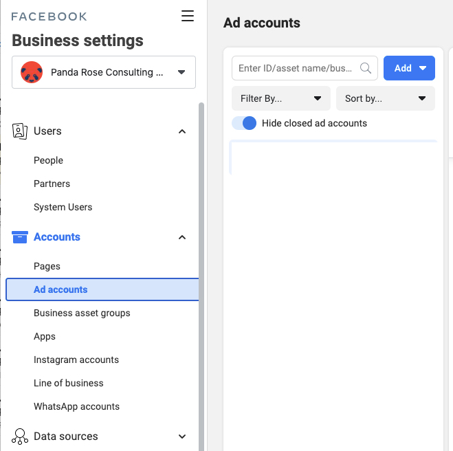Click the Users heading label

(x=47, y=131)
